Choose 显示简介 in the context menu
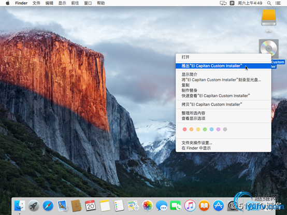This screenshot has height=215, width=287. pyautogui.click(x=223, y=75)
